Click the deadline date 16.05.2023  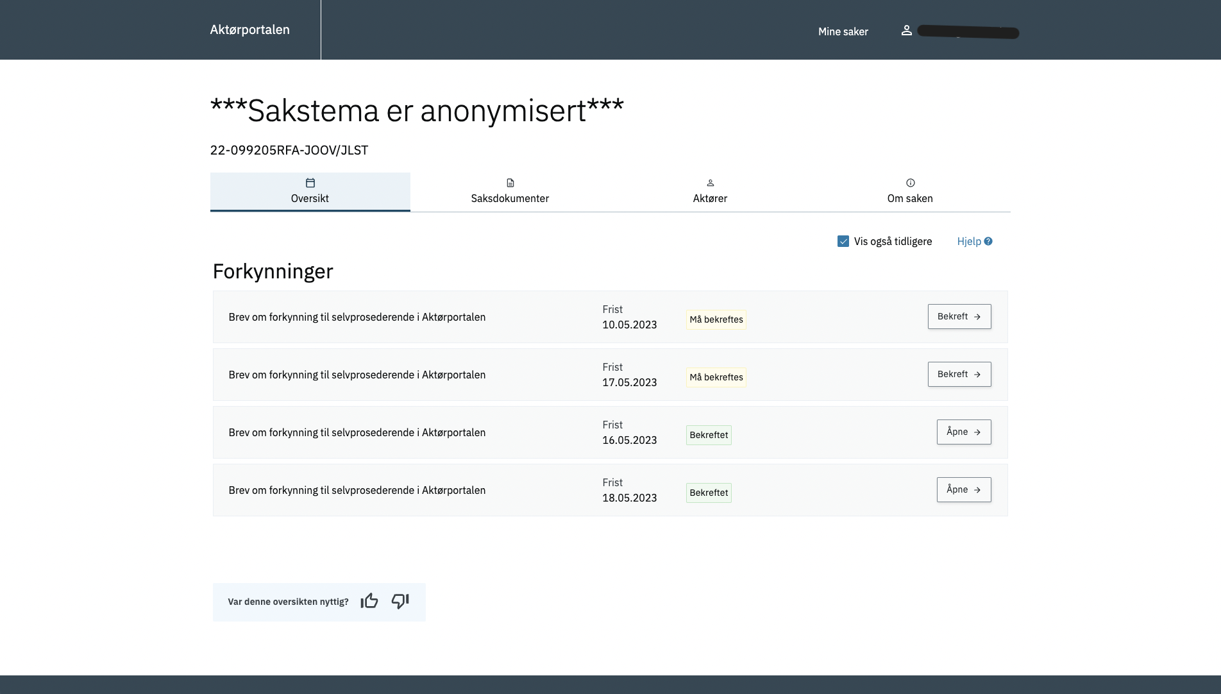(x=630, y=440)
